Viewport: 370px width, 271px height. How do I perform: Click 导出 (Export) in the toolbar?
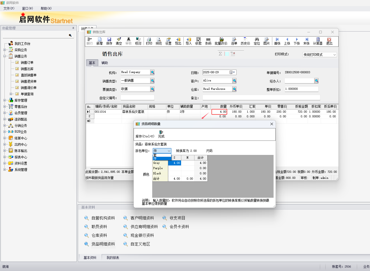coord(178,41)
